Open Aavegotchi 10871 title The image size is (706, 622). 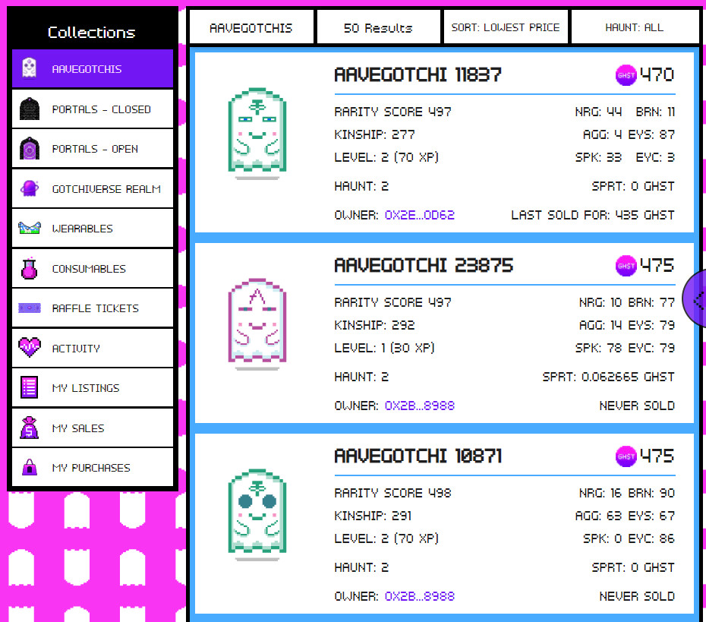click(x=418, y=456)
